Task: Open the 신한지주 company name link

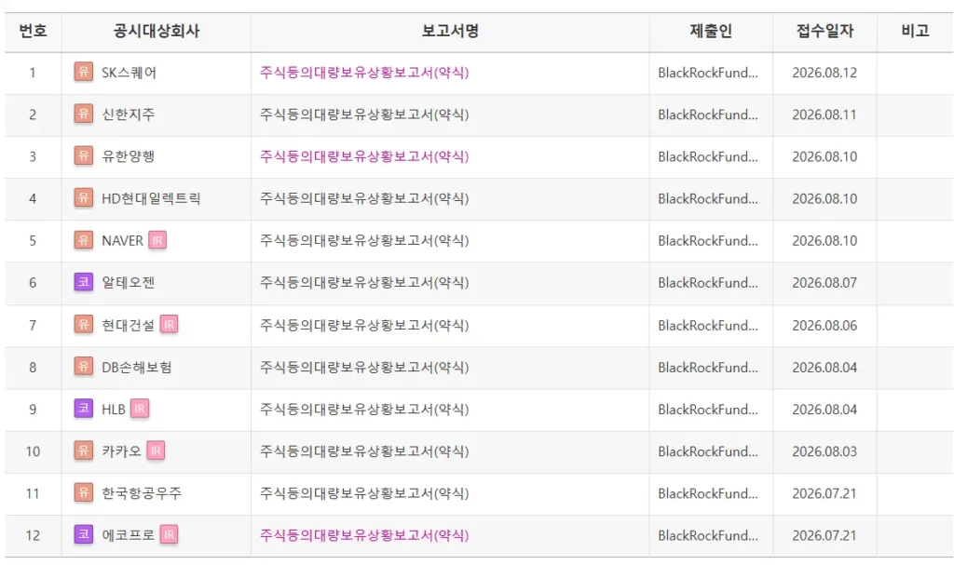Action: click(129, 114)
